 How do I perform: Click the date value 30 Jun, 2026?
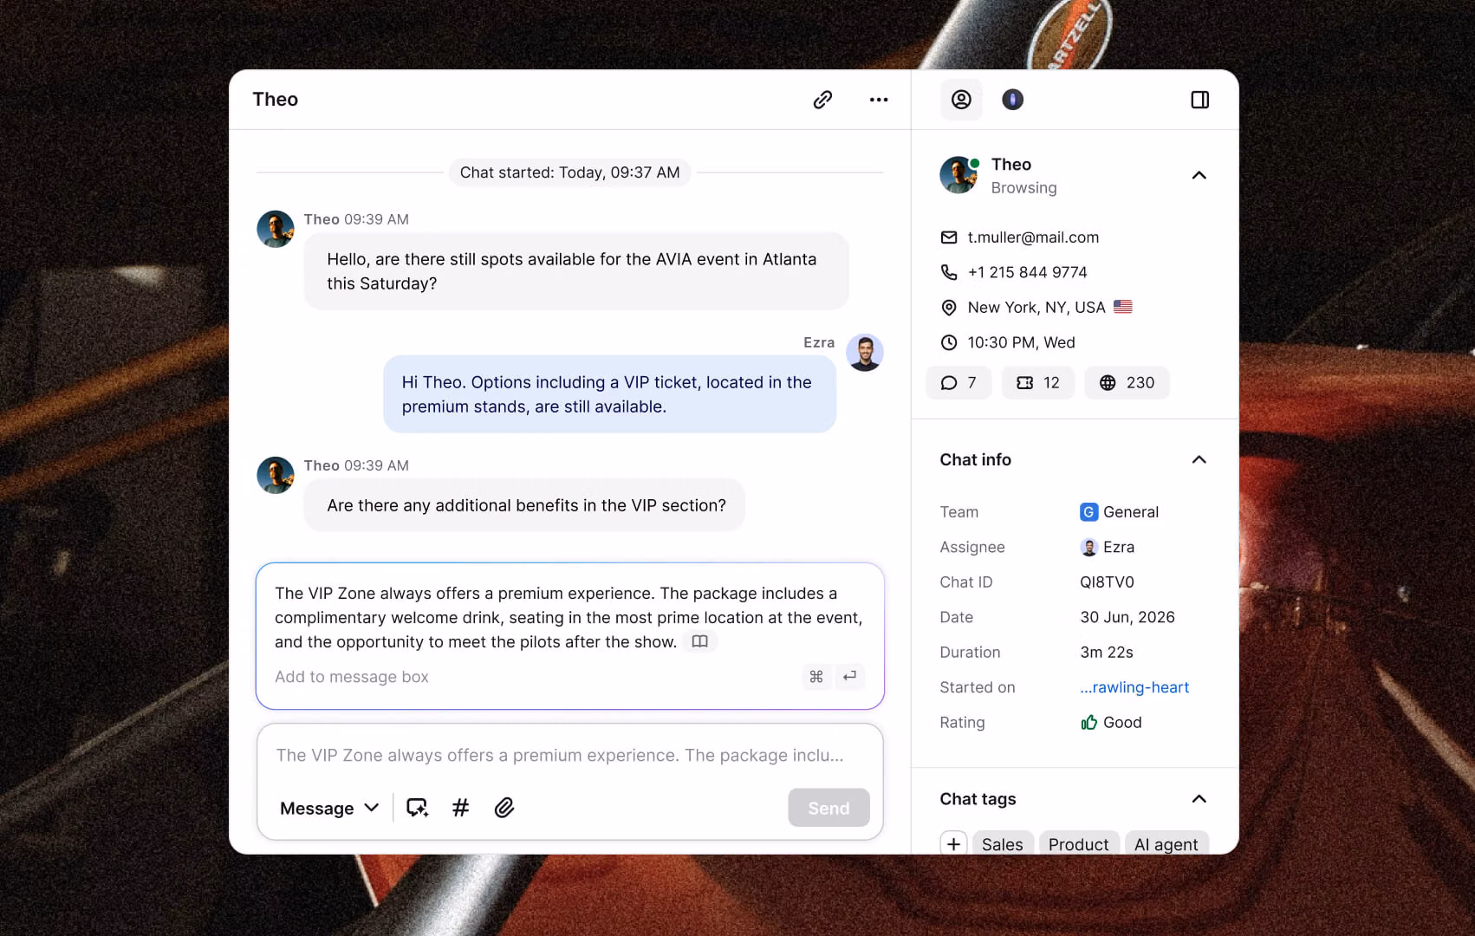tap(1127, 617)
